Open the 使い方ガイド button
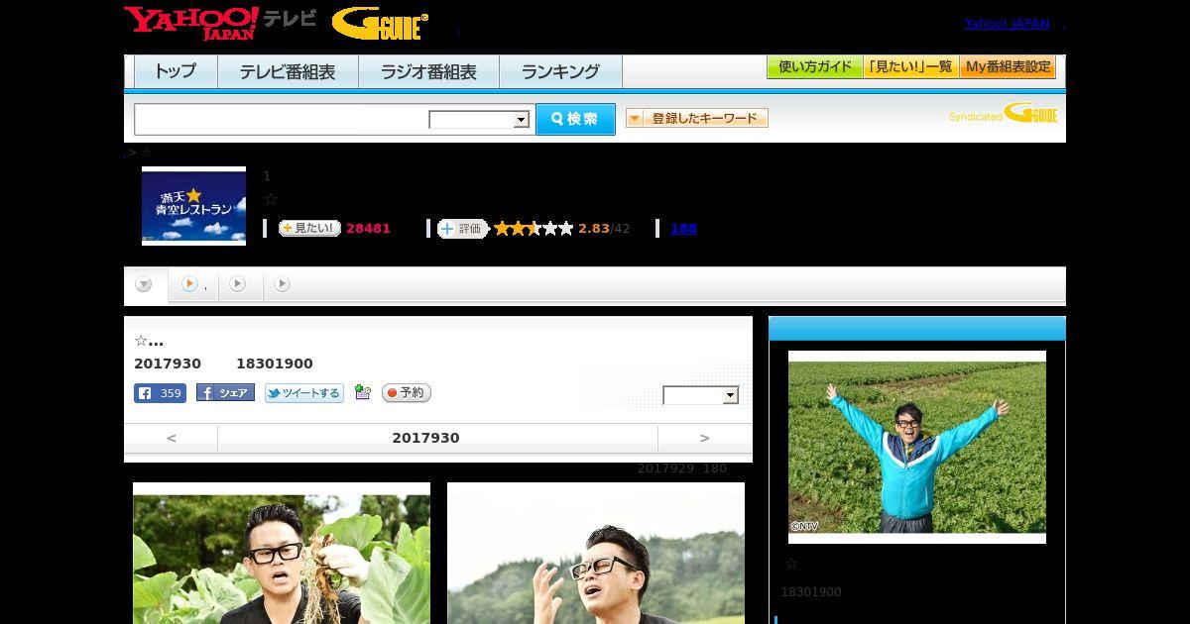The image size is (1190, 624). point(815,67)
